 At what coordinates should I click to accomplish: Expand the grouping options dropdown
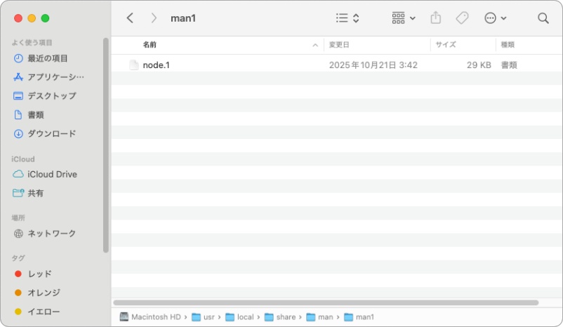pyautogui.click(x=404, y=18)
